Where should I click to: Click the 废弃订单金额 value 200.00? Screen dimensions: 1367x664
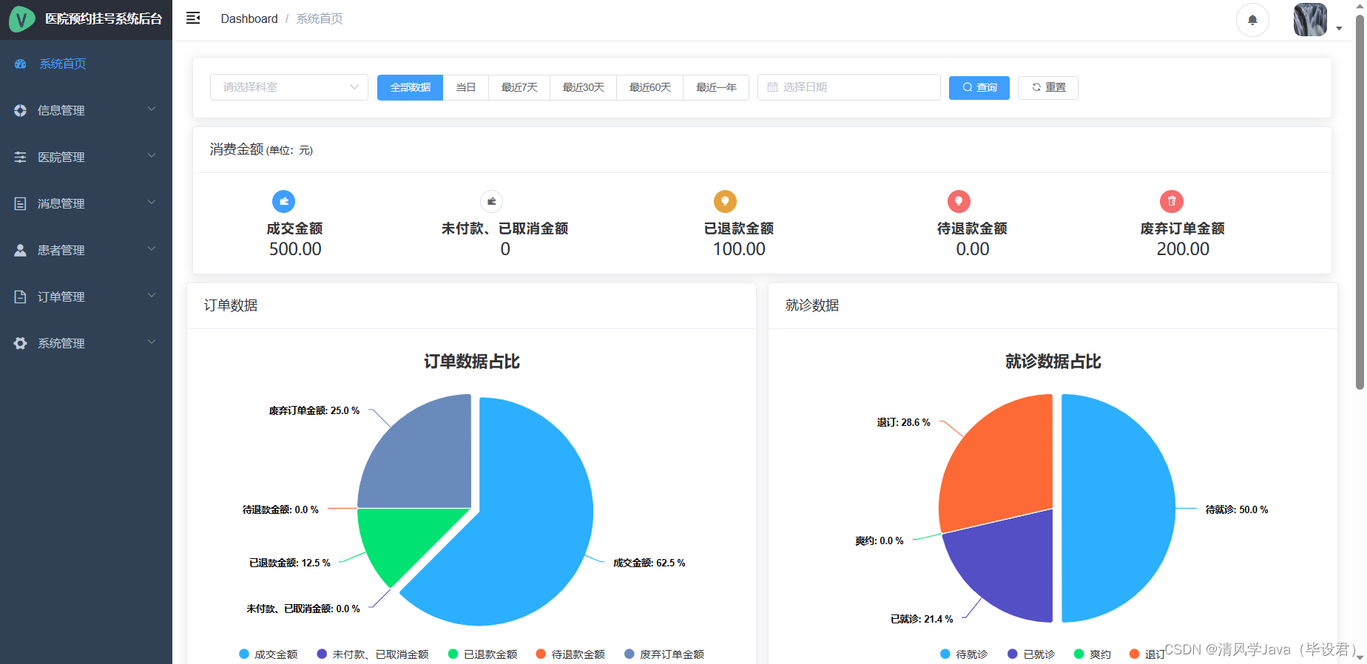(1183, 249)
